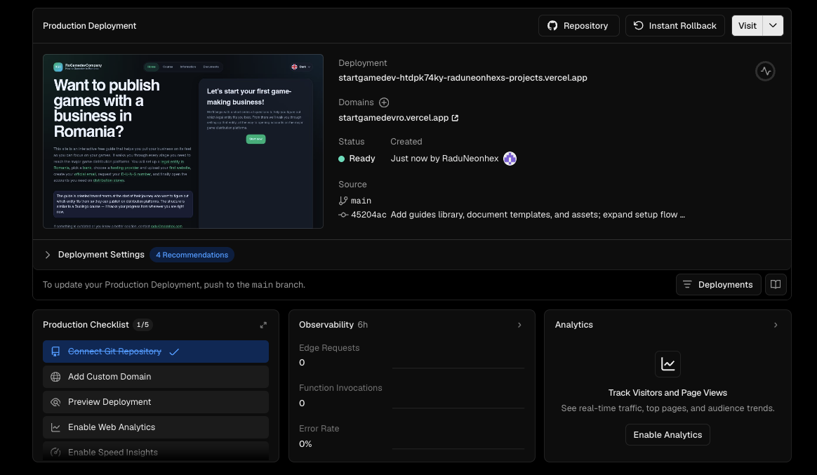
Task: Select Preview Deployment checklist item
Action: tap(156, 402)
